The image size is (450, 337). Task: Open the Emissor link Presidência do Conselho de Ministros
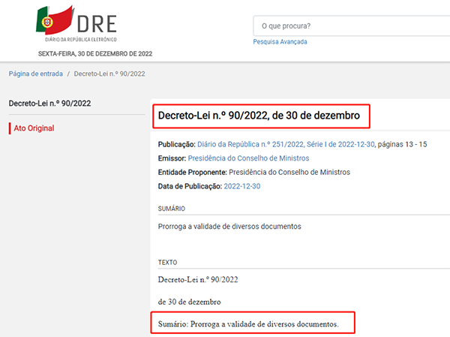(x=248, y=158)
